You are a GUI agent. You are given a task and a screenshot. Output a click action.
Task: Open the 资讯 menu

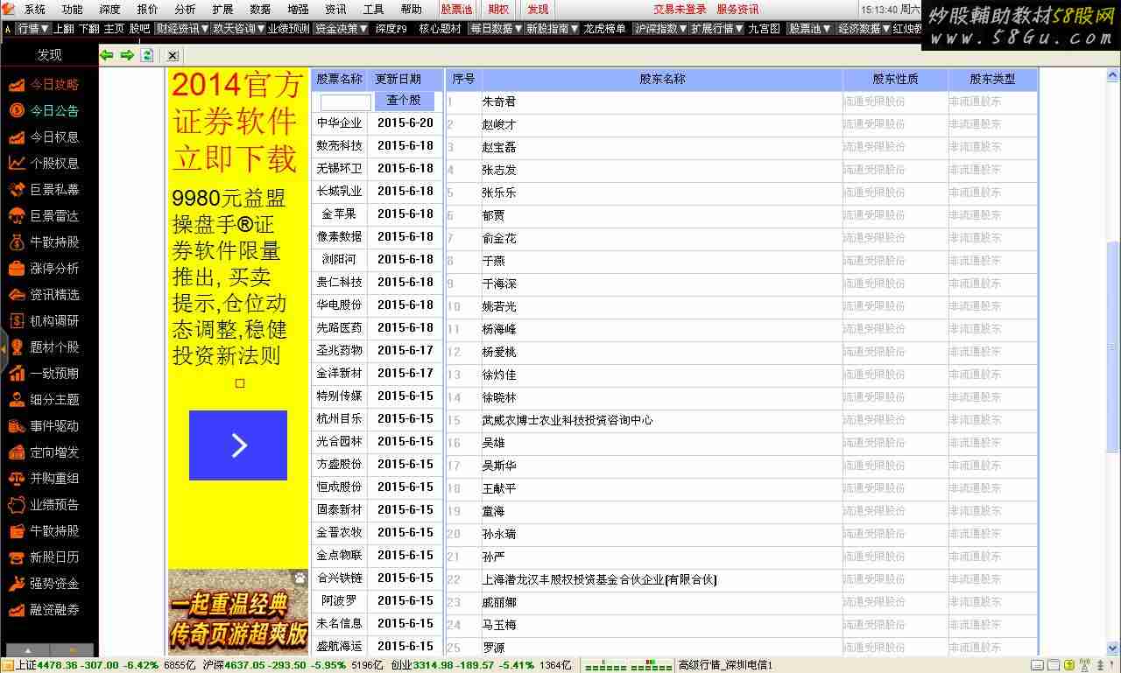335,10
